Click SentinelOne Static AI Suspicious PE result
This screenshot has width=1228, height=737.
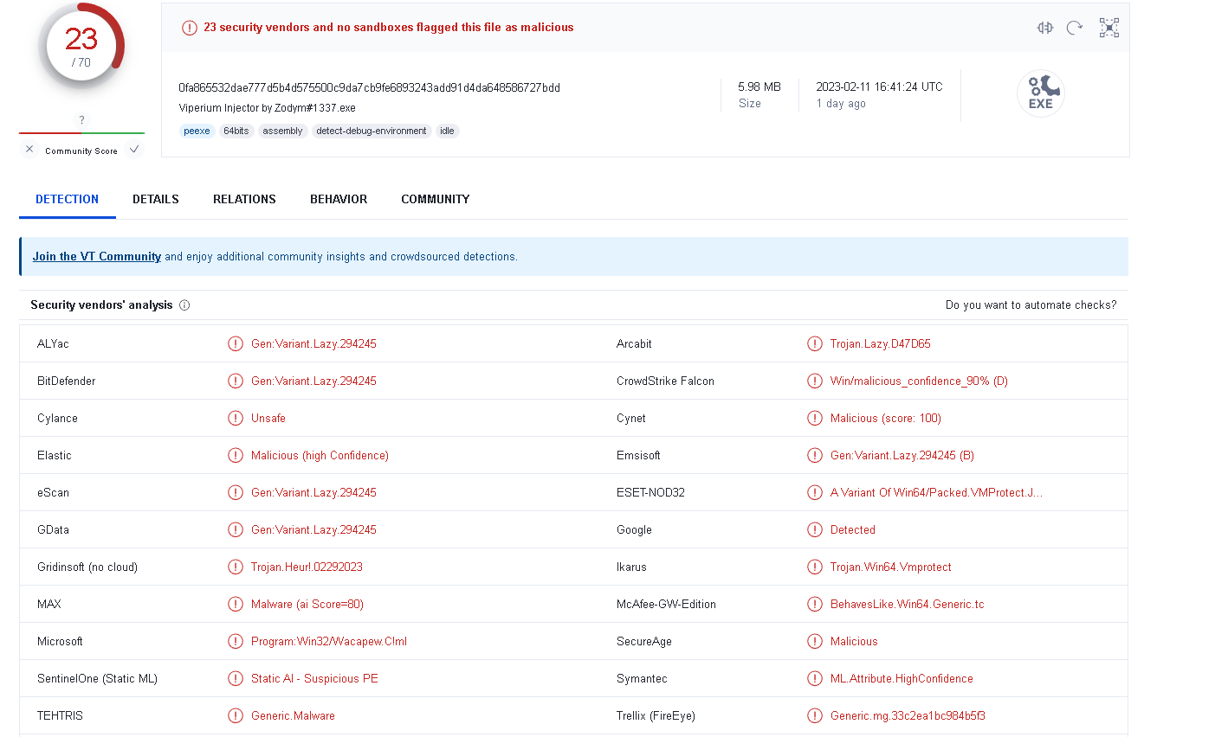[x=314, y=678]
